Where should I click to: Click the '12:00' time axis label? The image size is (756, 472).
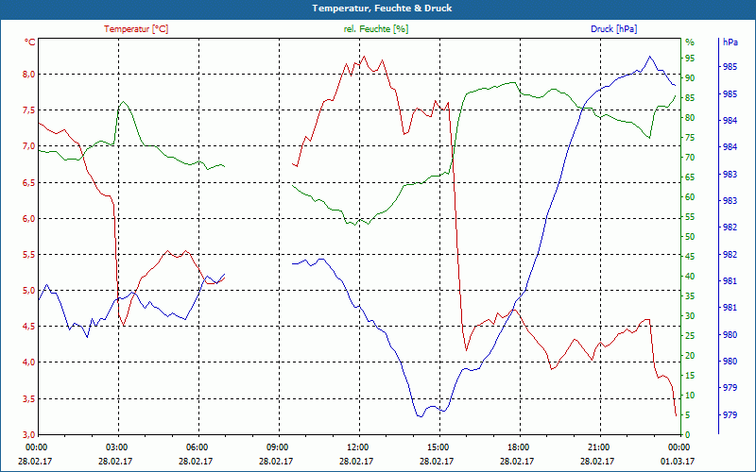tap(359, 447)
